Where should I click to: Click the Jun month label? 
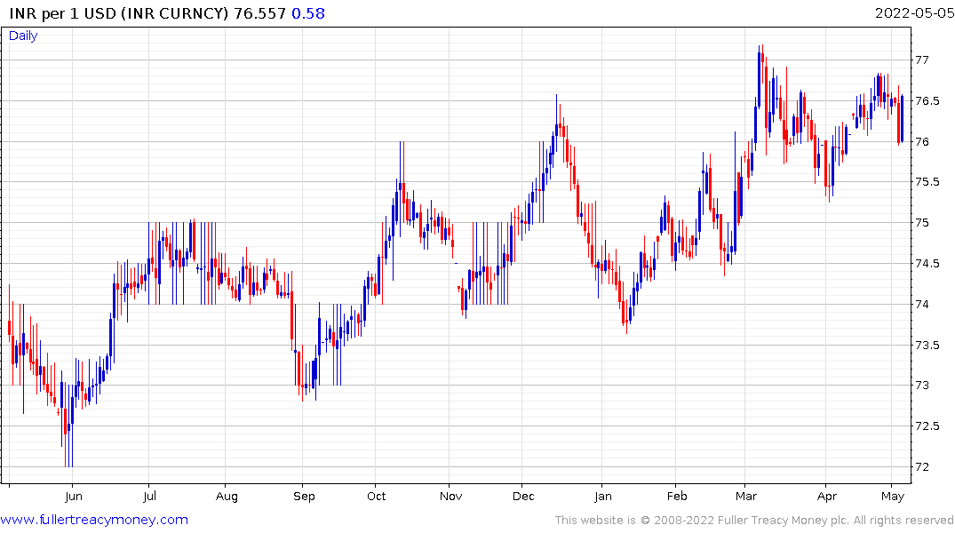73,497
